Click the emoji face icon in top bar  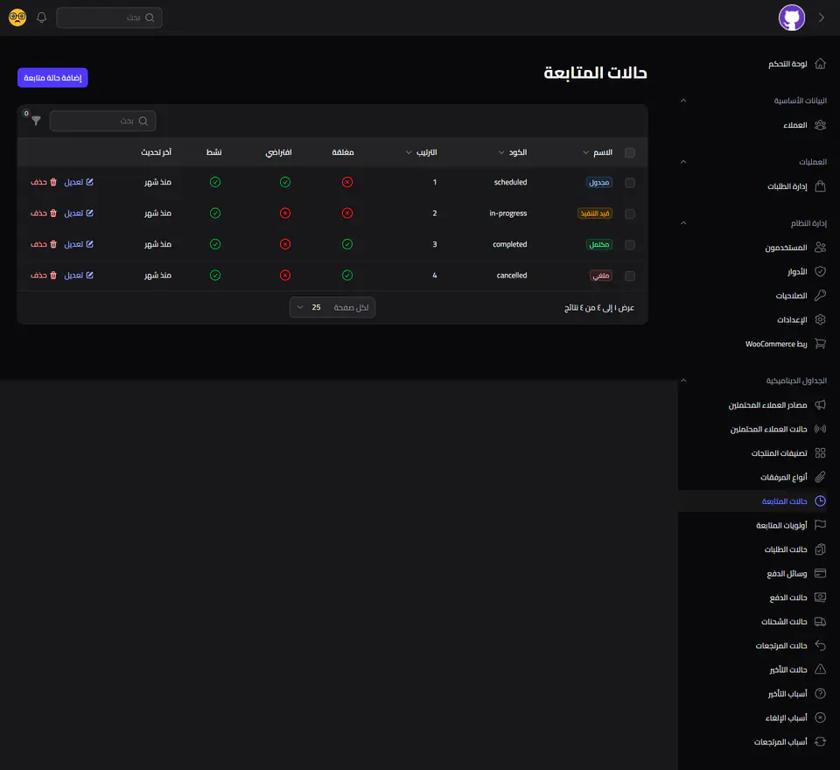tap(17, 17)
